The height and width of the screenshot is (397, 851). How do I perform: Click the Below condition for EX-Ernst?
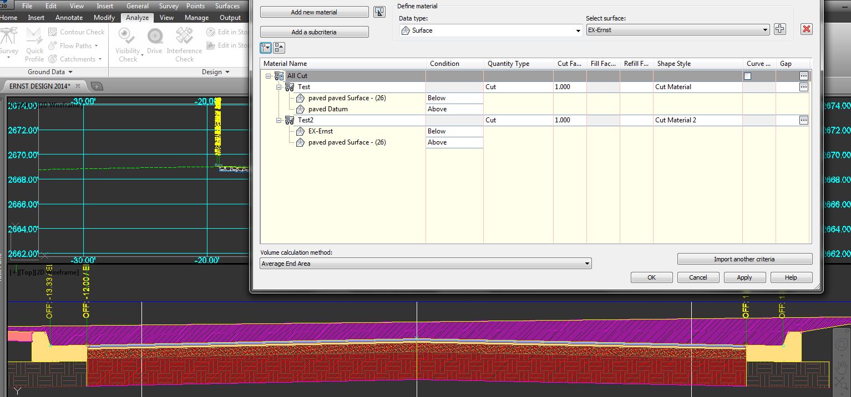pos(454,131)
